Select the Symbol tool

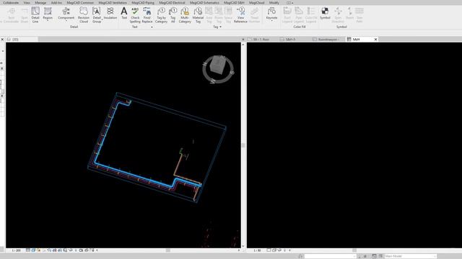[325, 14]
